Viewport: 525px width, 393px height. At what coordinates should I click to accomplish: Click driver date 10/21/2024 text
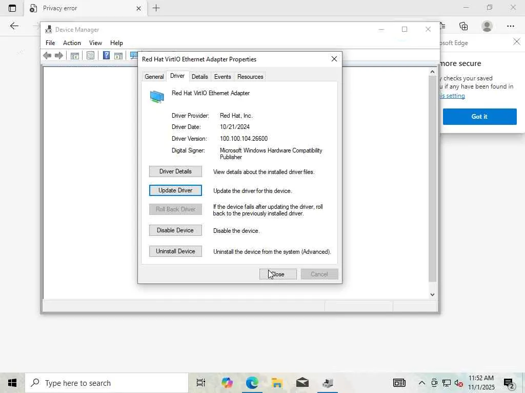coord(235,127)
